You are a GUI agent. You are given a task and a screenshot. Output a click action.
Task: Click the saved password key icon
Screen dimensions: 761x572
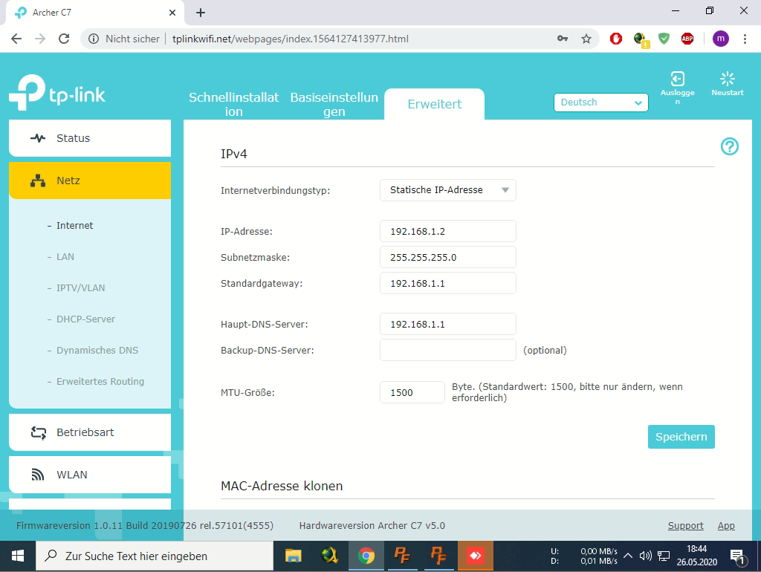(563, 39)
